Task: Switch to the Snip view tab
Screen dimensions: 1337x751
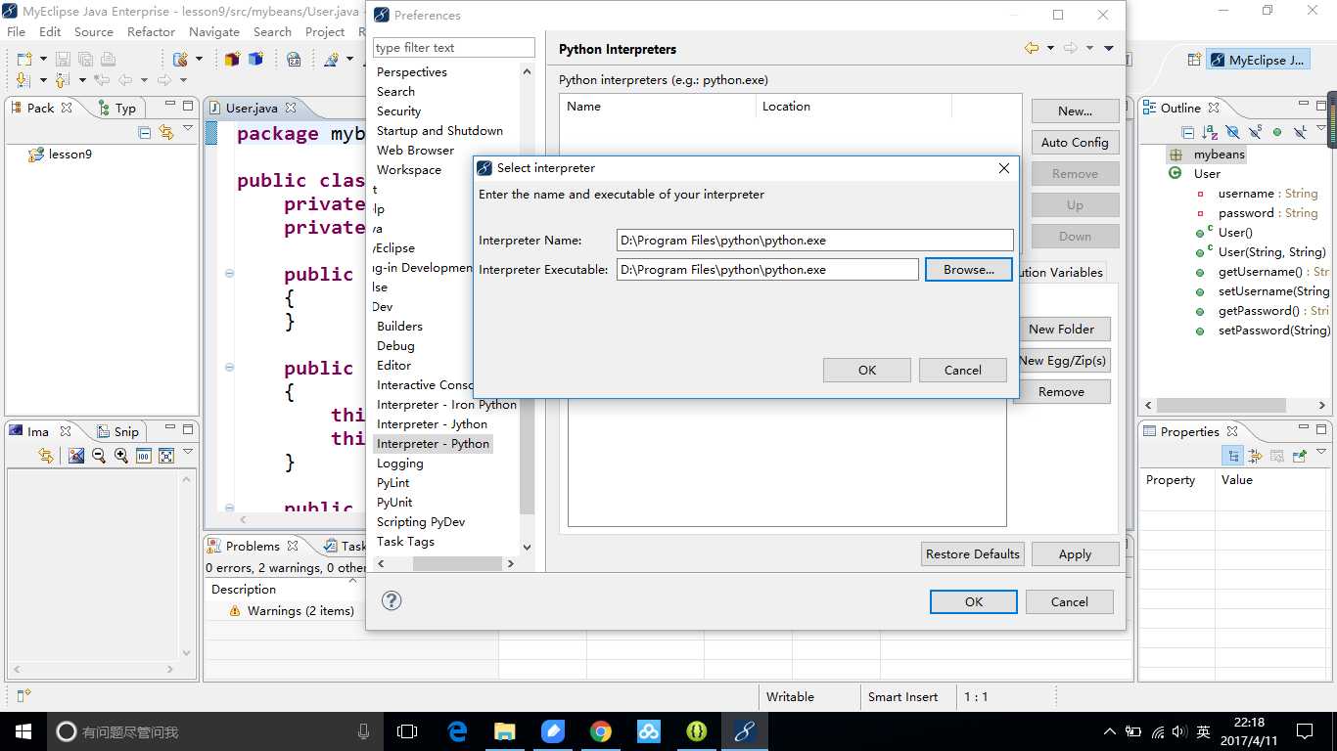Action: (x=118, y=431)
